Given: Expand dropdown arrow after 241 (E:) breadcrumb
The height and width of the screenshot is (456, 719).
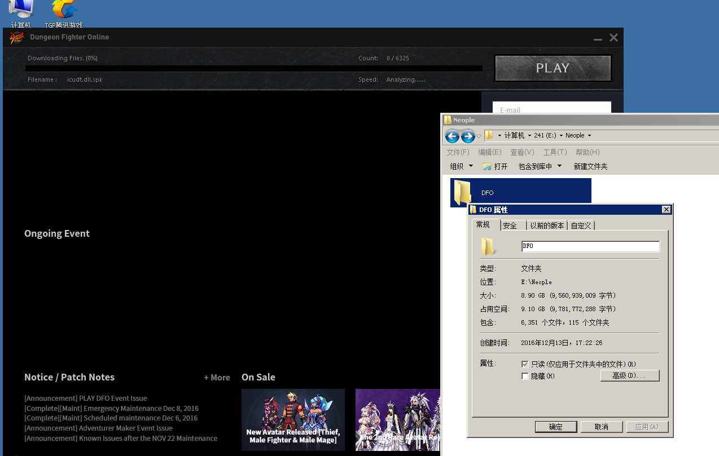Looking at the screenshot, I should [561, 136].
